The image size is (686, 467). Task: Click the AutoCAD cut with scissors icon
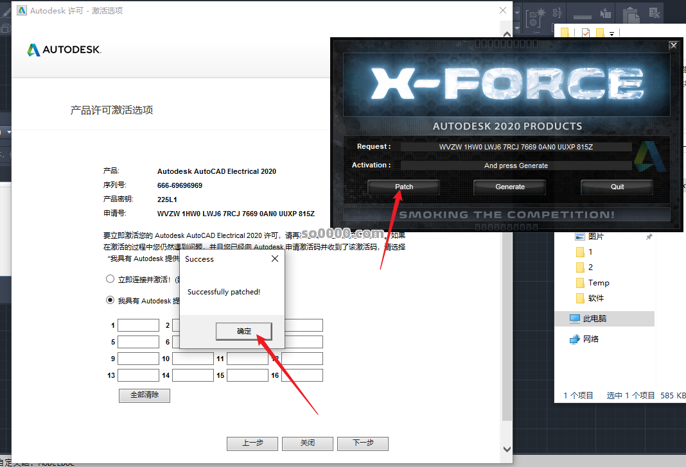pyautogui.click(x=655, y=13)
